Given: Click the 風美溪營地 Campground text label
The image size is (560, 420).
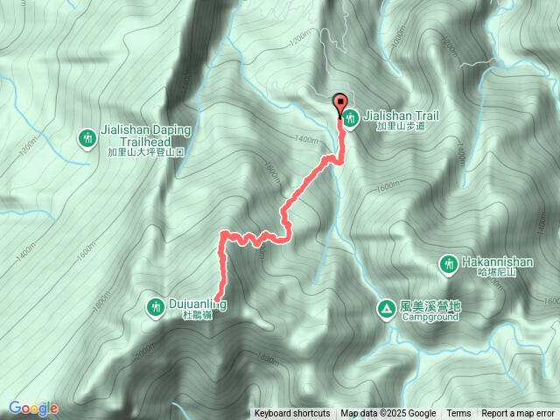Looking at the screenshot, I should tap(430, 311).
